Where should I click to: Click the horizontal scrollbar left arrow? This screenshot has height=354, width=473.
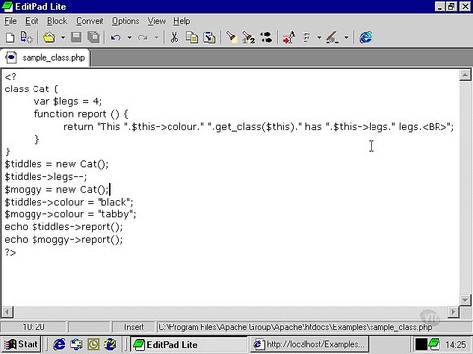8,312
